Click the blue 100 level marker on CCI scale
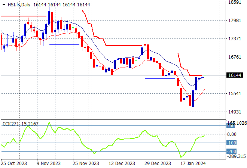The height and width of the screenshot is (168, 247). pyautogui.click(x=232, y=126)
